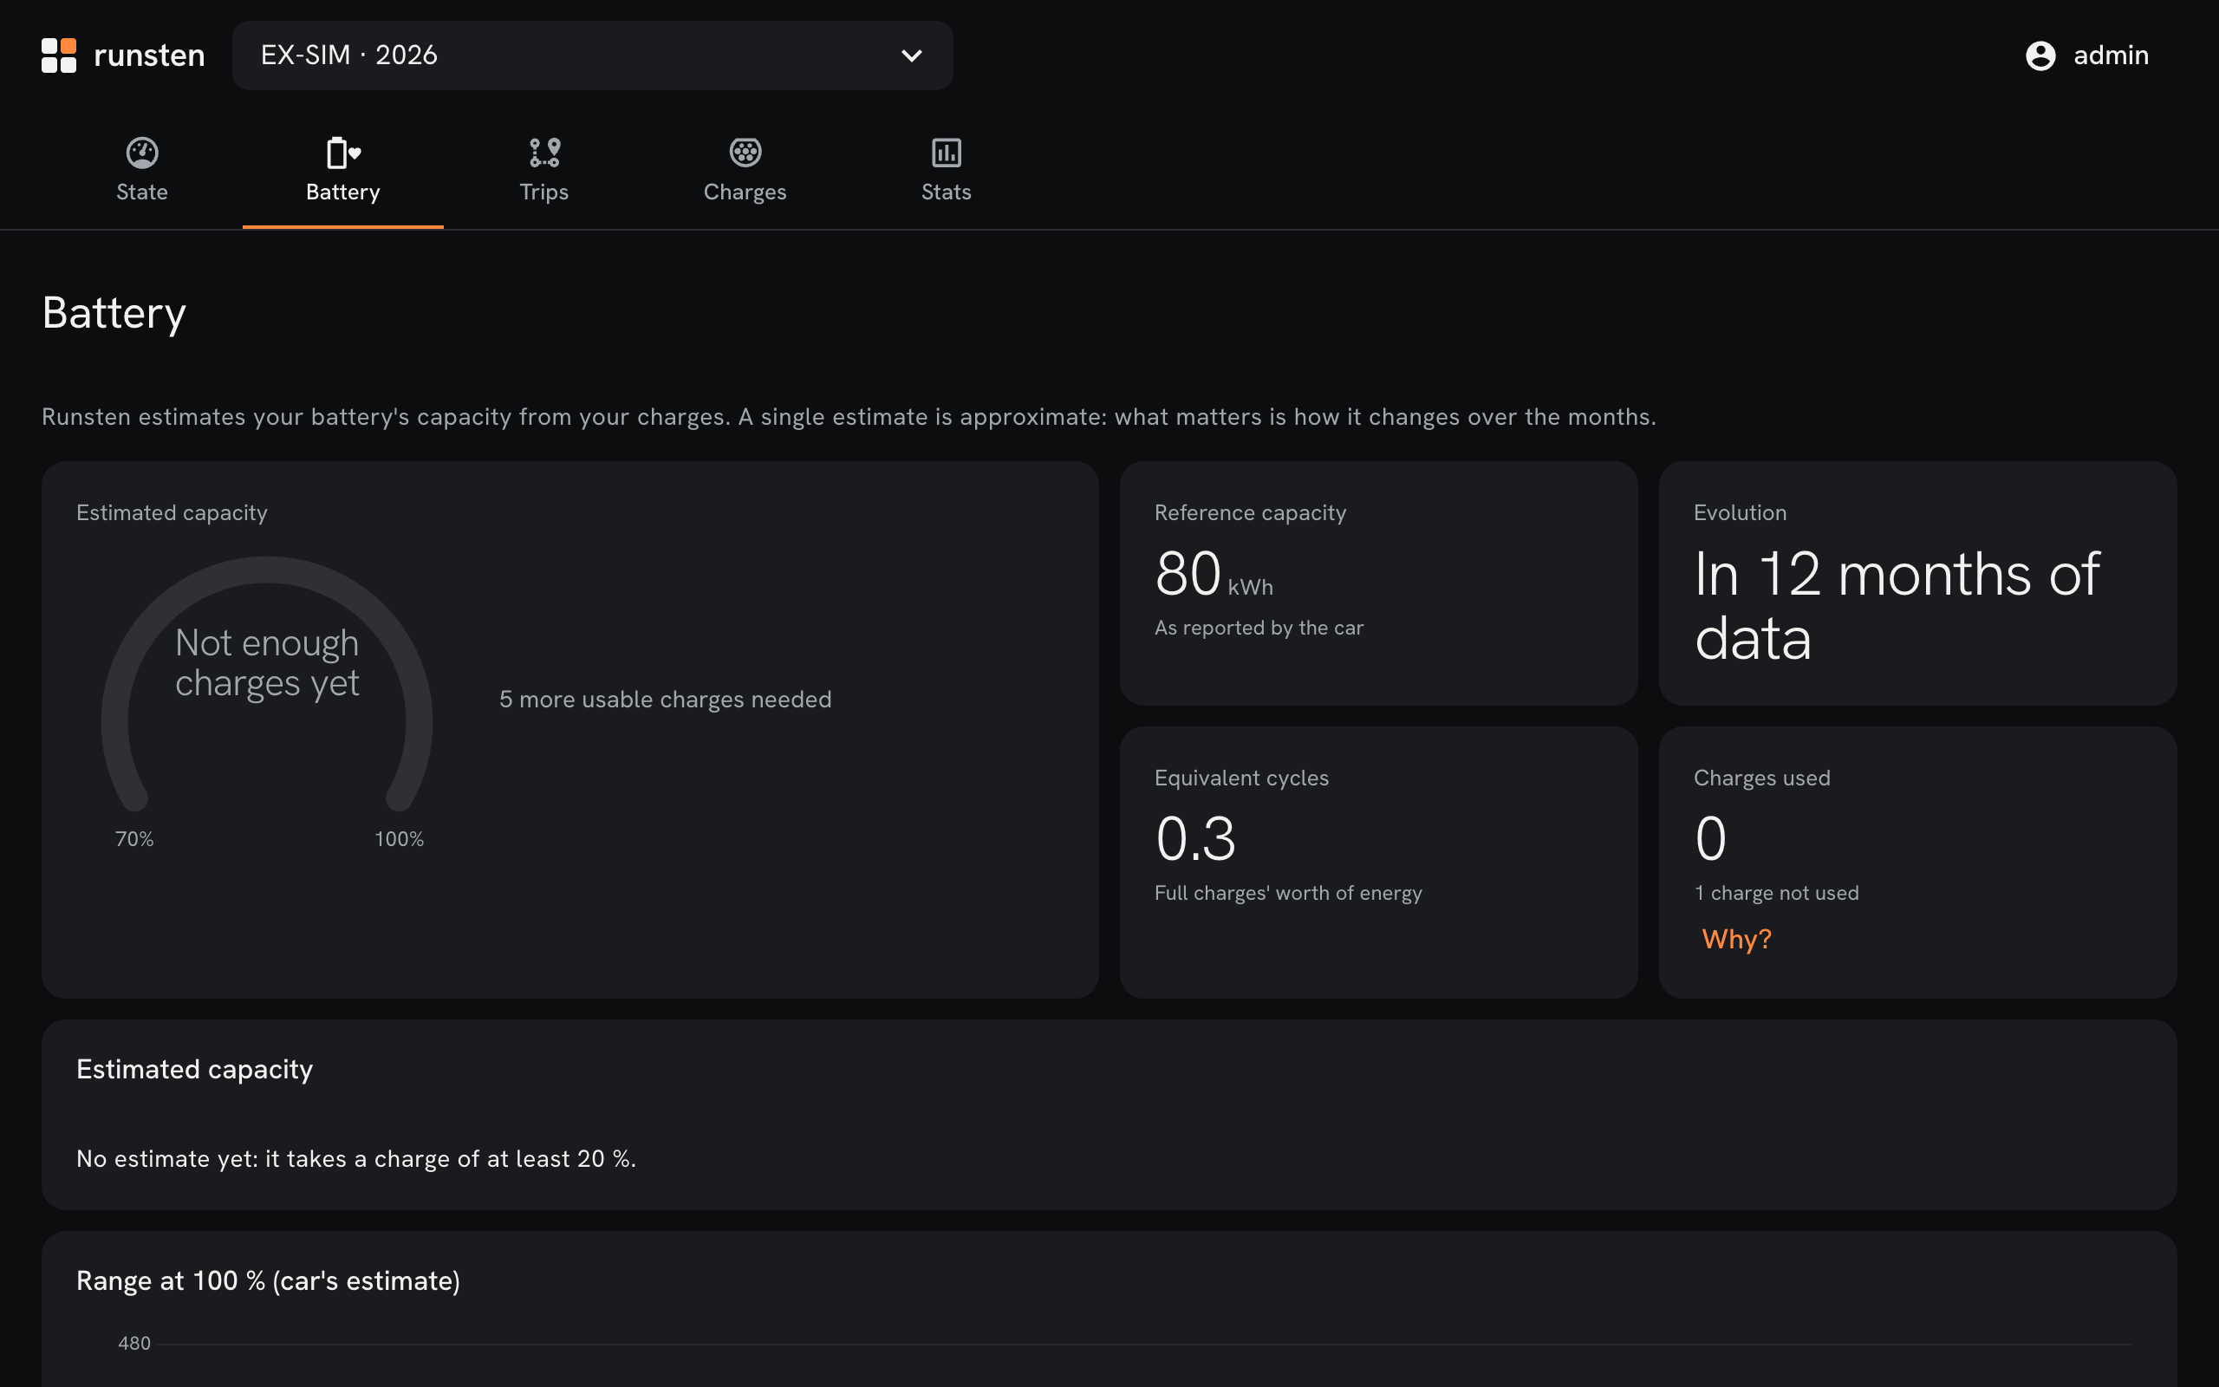Click the 'Charges used' card label
The width and height of the screenshot is (2219, 1387).
point(1761,778)
